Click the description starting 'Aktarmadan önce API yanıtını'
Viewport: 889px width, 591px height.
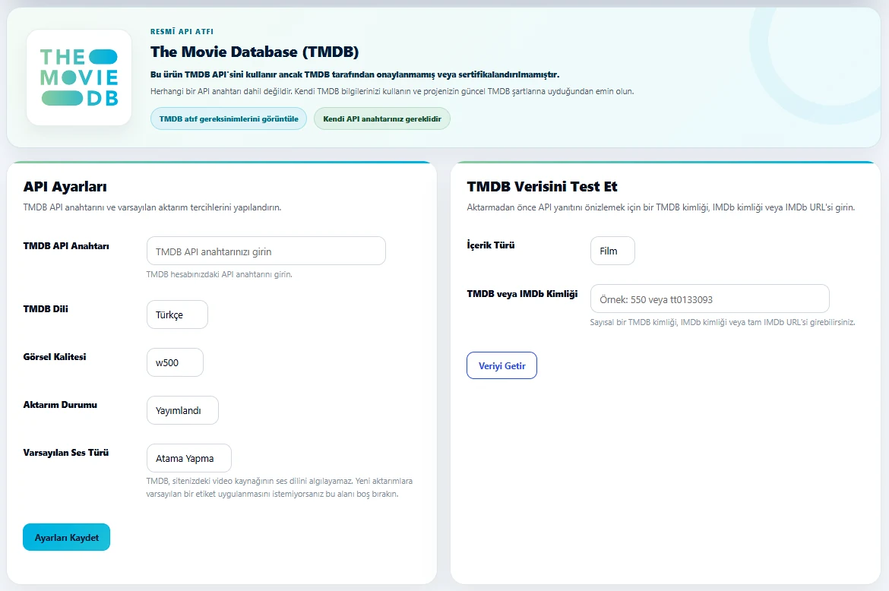(x=660, y=207)
